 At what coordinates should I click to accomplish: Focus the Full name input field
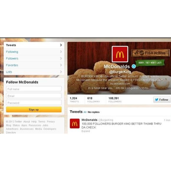[34, 89]
